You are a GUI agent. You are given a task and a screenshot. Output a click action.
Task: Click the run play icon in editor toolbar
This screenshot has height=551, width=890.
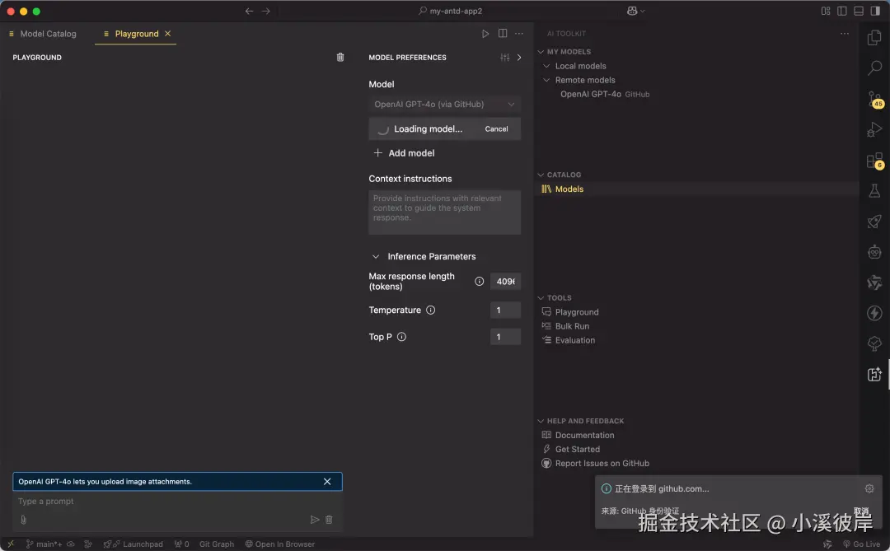[x=485, y=34]
